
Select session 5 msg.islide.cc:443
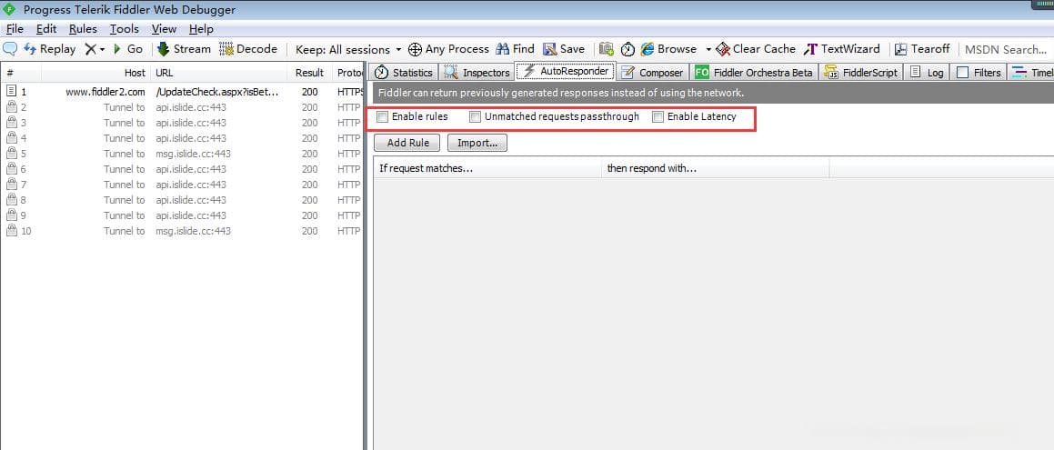point(182,154)
